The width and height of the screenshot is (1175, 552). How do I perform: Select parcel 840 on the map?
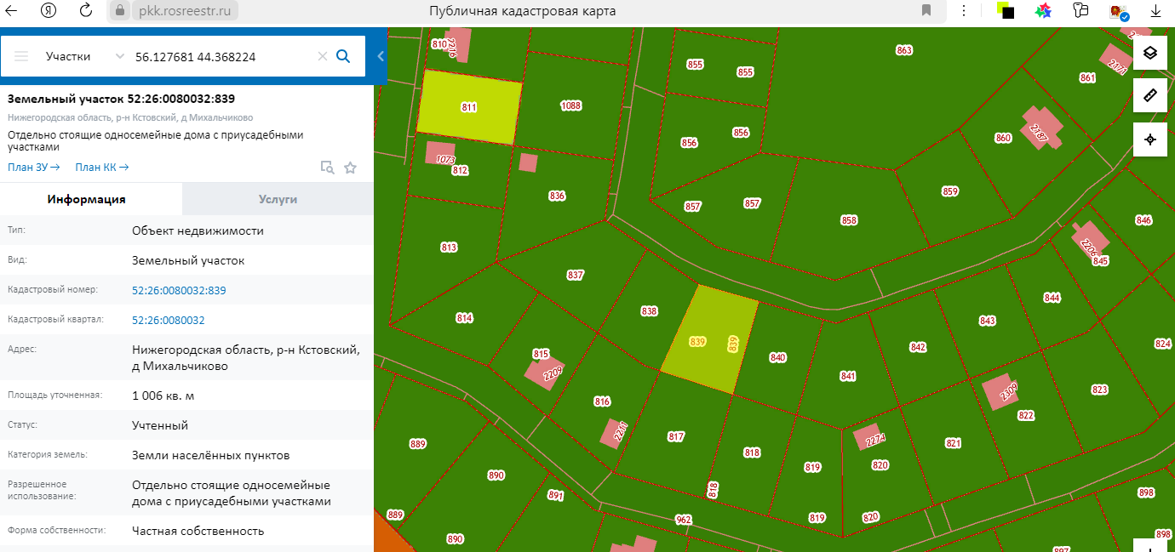coord(777,357)
